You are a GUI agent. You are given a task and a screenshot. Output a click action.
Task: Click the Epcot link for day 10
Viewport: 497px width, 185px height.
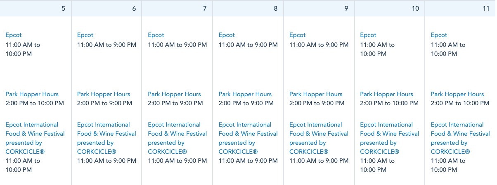click(368, 35)
